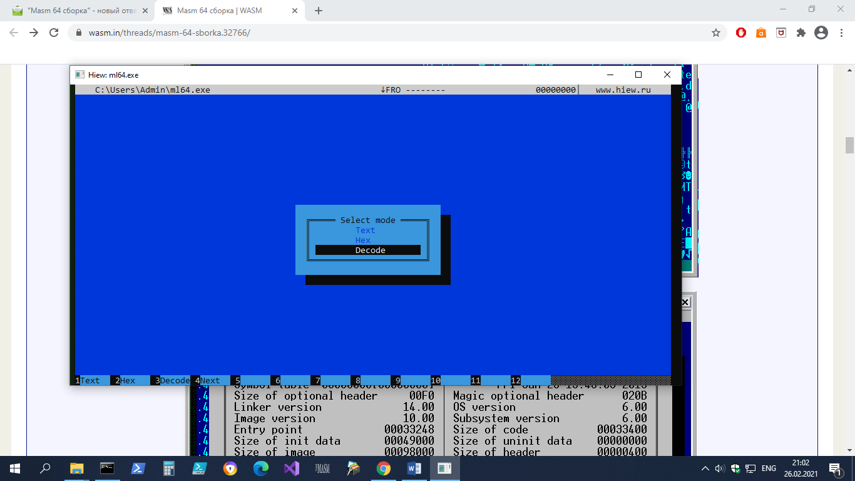Click the orange shopping bag extension icon
Screen dimensions: 855x481
761,33
